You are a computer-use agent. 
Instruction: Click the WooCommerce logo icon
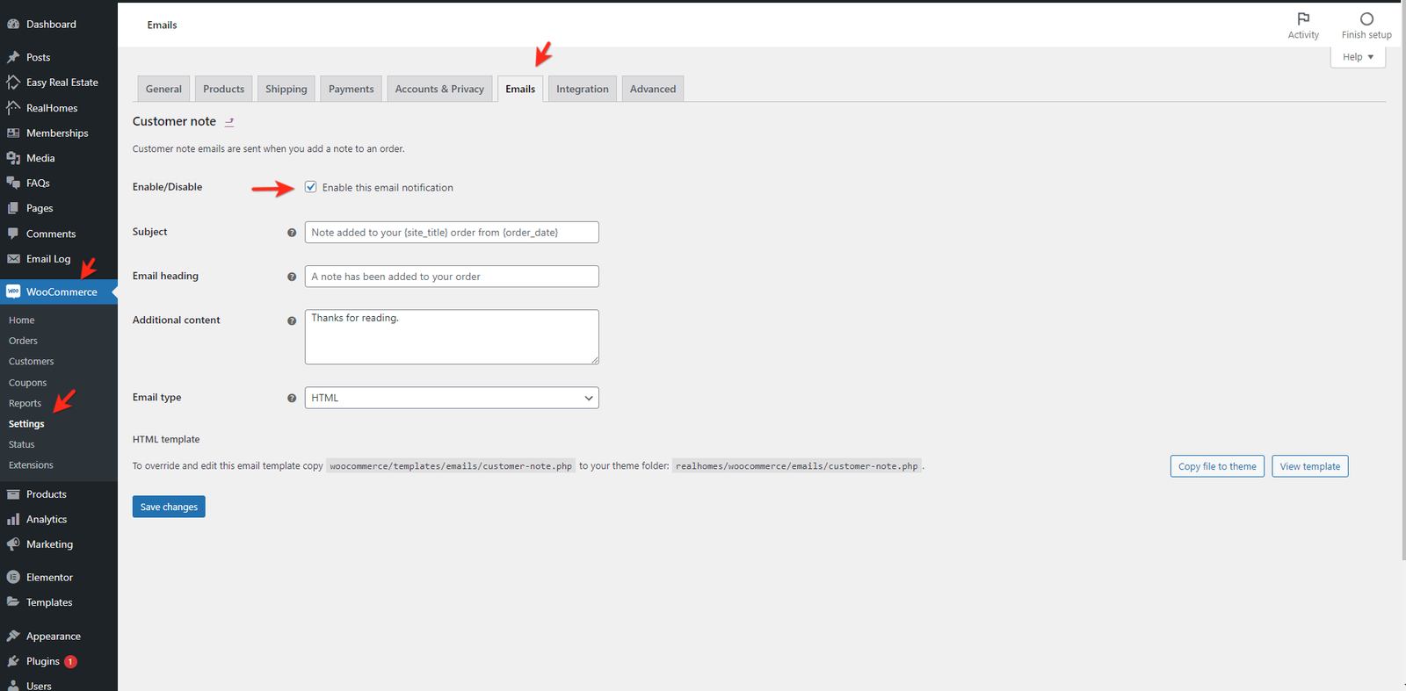point(13,292)
